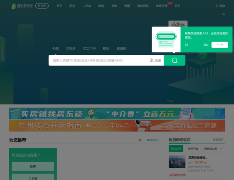The width and height of the screenshot is (234, 180).
Task: Open the 原创观察 navigation item
Action: [x=143, y=6]
